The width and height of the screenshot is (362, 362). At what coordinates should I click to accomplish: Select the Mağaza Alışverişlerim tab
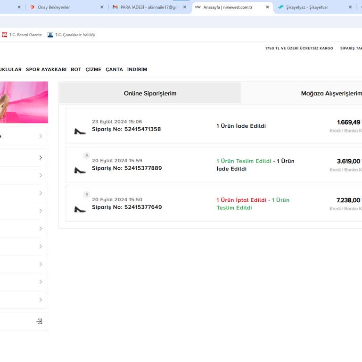click(302, 93)
